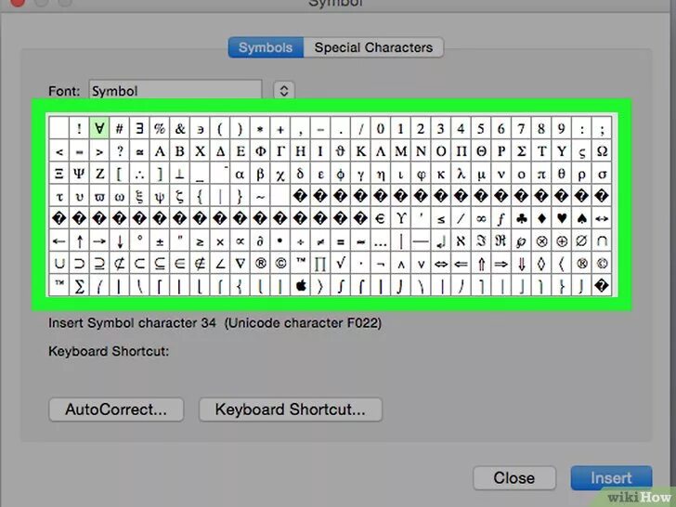Select the double left-right ⇔ arrow symbol
The width and height of the screenshot is (676, 507).
[441, 263]
